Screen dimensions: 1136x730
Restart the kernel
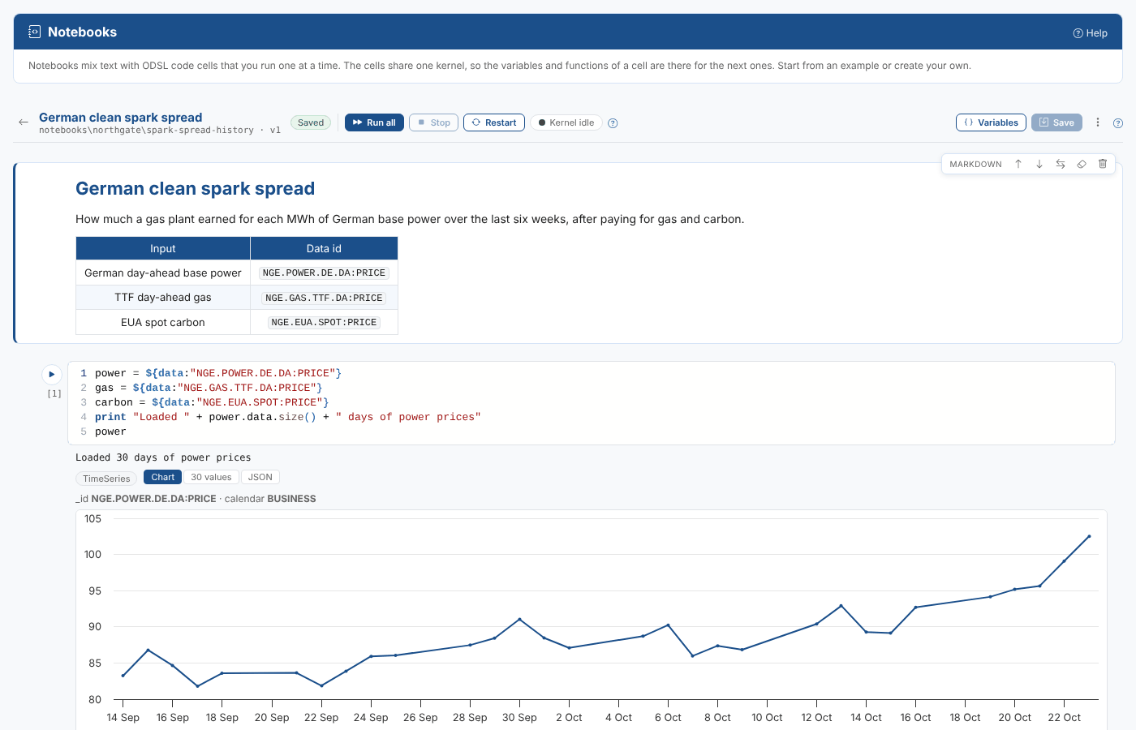pyautogui.click(x=494, y=122)
